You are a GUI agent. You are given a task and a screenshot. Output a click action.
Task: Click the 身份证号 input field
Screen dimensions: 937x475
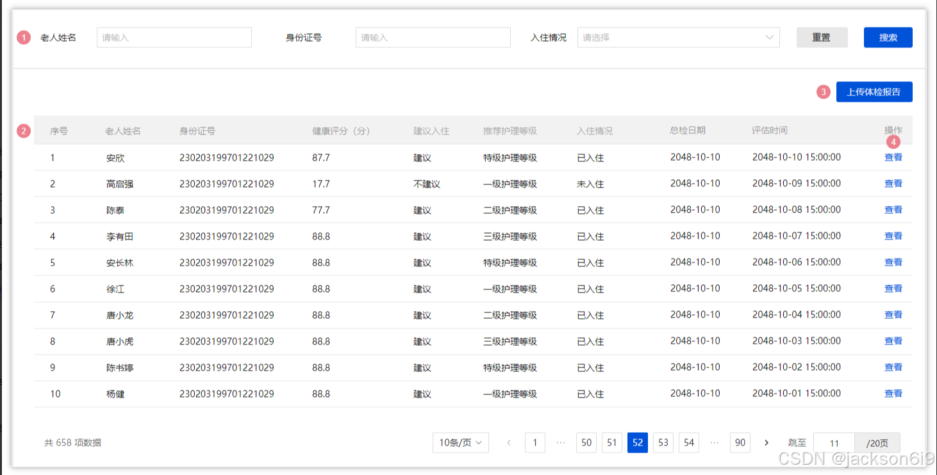[x=433, y=37]
